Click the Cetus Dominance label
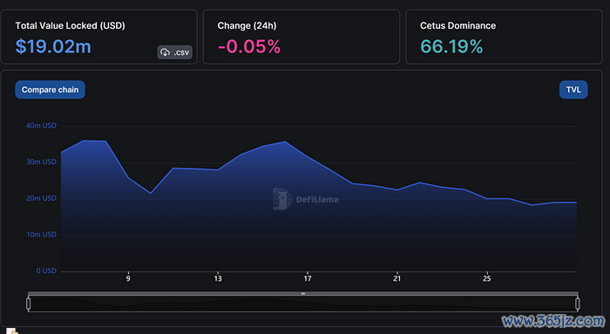This screenshot has height=334, width=610. 457,25
